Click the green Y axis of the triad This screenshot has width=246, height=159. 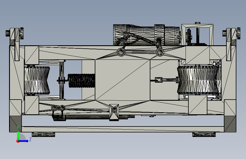click(x=18, y=136)
